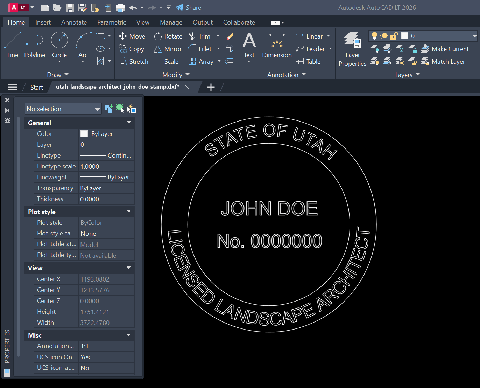Expand the Modify panel options
Screen dimensions: 480x388
tap(176, 75)
